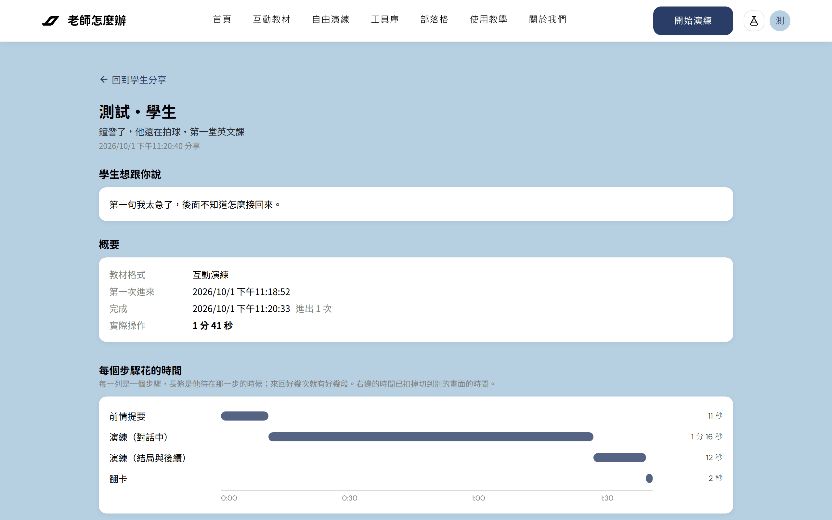Click the 1 分 16 秒 step duration
Screen dimensions: 832x520
point(707,437)
